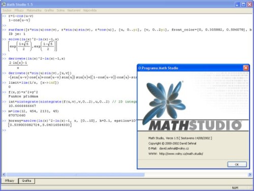Maximize the Math Studio main window
Viewport: 254px width, 191px height.
pos(243,5)
